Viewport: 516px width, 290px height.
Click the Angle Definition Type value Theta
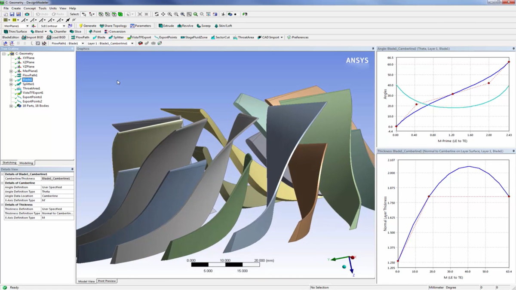point(57,192)
